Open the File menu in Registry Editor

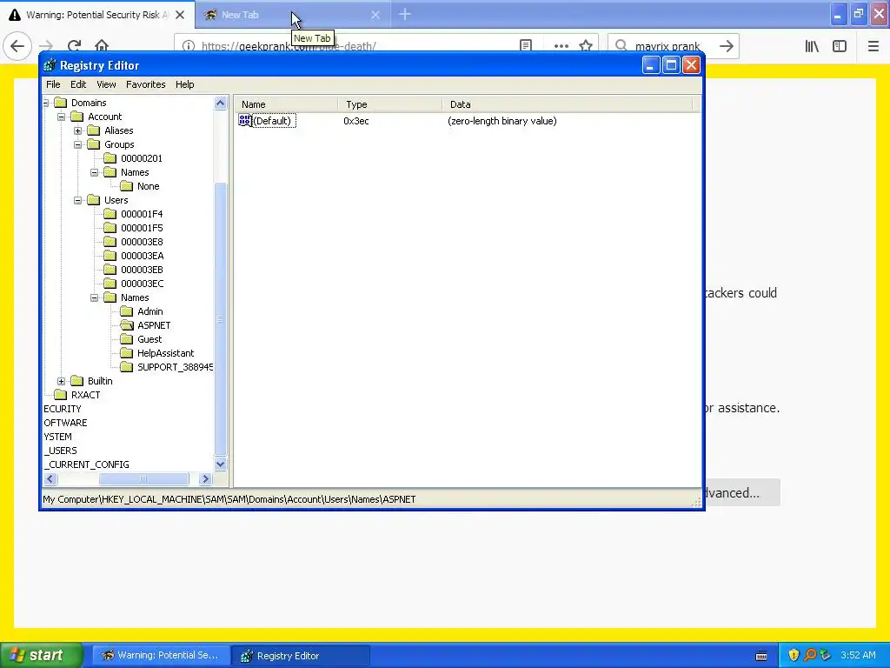53,84
